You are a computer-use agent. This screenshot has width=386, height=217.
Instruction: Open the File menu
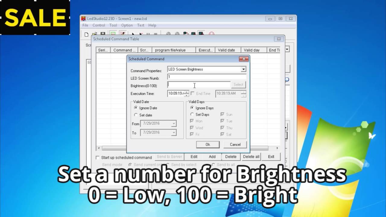[x=85, y=25]
